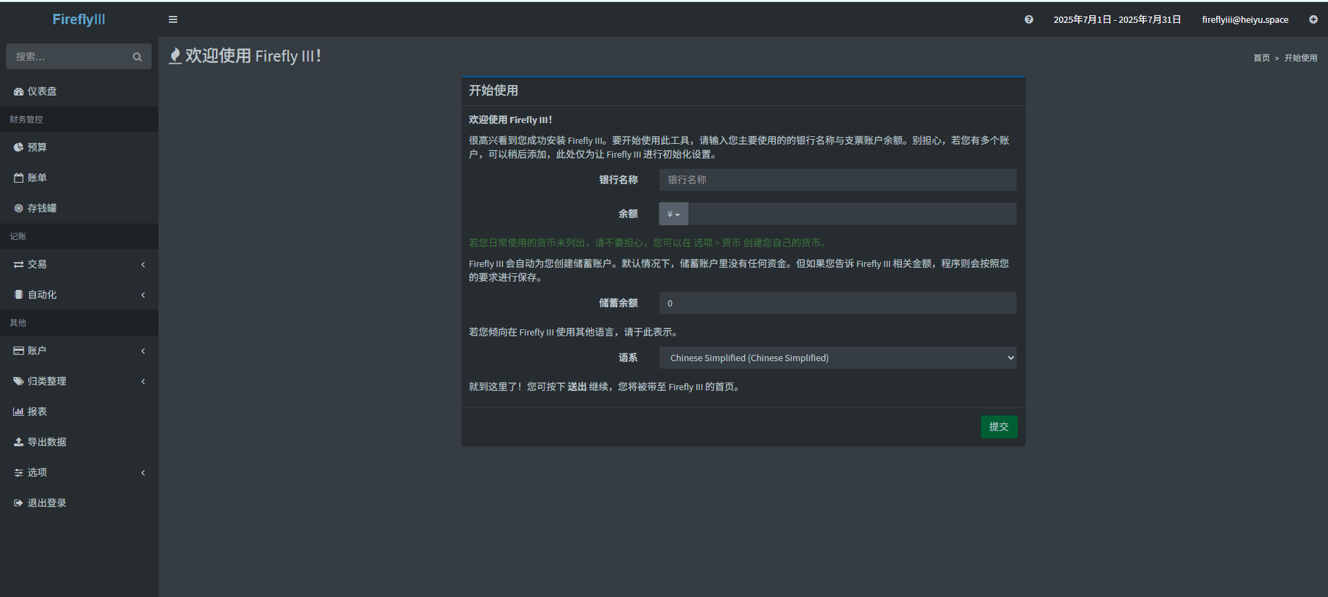Screen dimensions: 1328x597
Task: Open the 报表 reports page
Action: (x=79, y=412)
